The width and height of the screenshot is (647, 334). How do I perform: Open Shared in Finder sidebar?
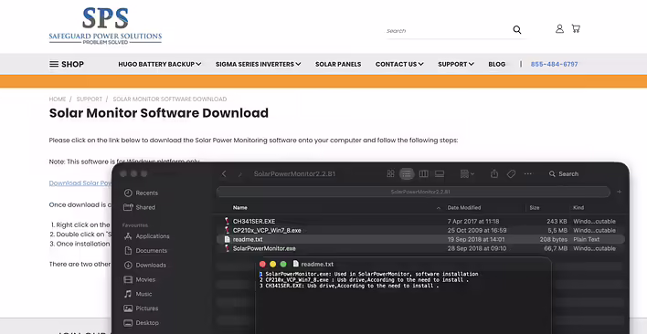pos(141,207)
